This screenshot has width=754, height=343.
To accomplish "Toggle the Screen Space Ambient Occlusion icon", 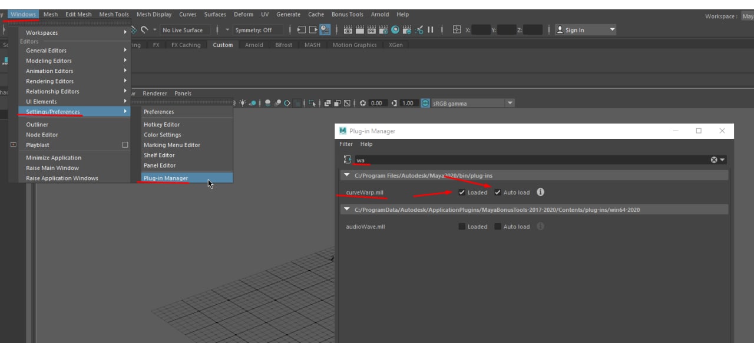I will point(268,103).
